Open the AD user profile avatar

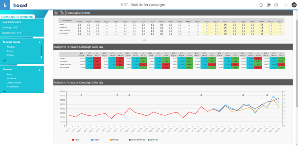(294, 5)
